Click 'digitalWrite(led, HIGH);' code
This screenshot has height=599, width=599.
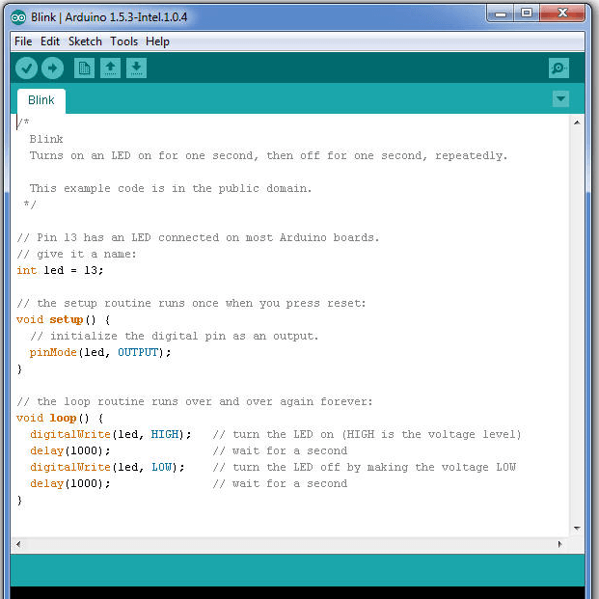[x=110, y=434]
